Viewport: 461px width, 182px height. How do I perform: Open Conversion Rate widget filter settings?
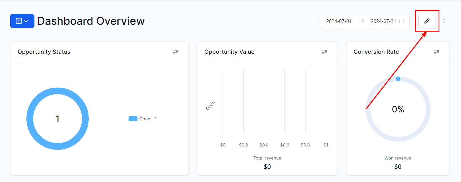point(437,52)
